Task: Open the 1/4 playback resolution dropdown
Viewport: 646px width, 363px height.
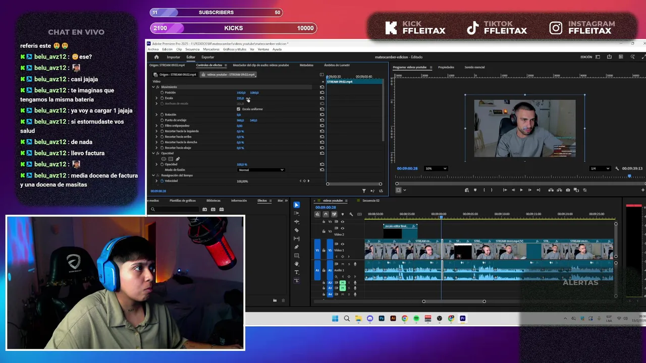Action: pos(600,168)
